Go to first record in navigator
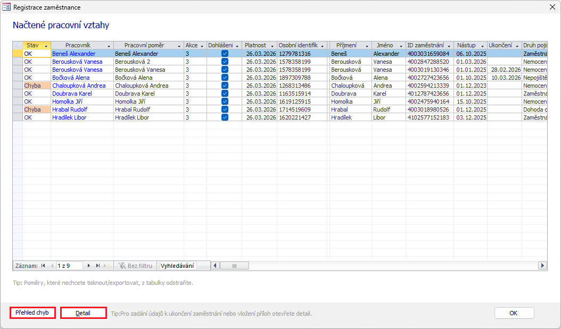The image size is (561, 329). (x=43, y=265)
